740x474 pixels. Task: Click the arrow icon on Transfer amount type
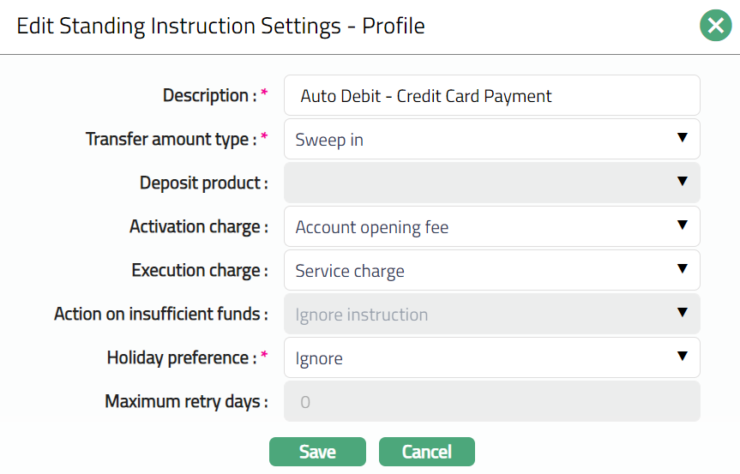(683, 138)
